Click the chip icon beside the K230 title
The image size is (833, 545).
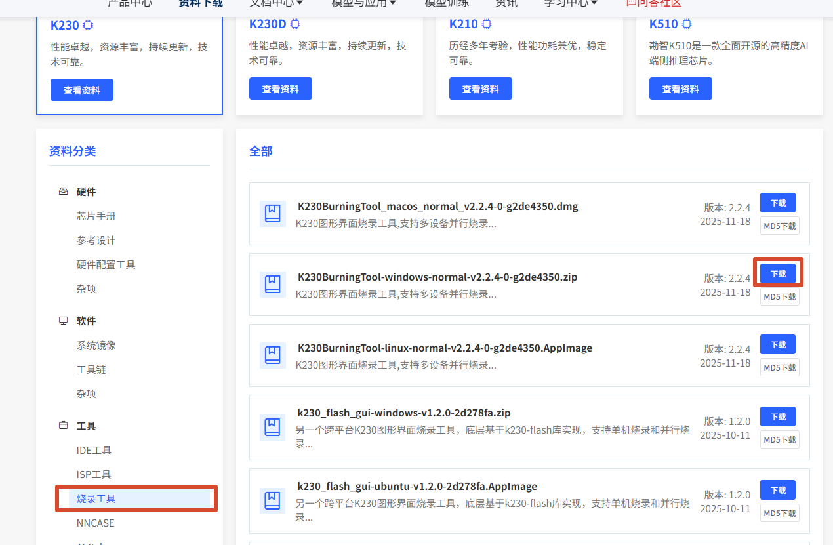click(88, 26)
